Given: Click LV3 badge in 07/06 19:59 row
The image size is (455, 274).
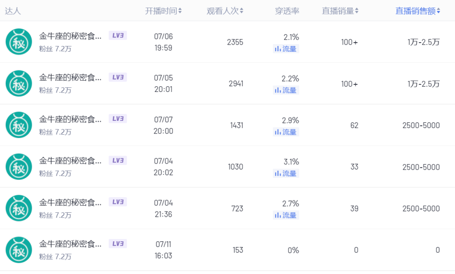Looking at the screenshot, I should point(118,36).
